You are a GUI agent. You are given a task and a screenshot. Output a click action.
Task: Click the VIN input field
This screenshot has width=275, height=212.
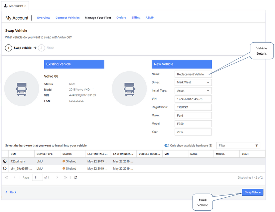193,99
